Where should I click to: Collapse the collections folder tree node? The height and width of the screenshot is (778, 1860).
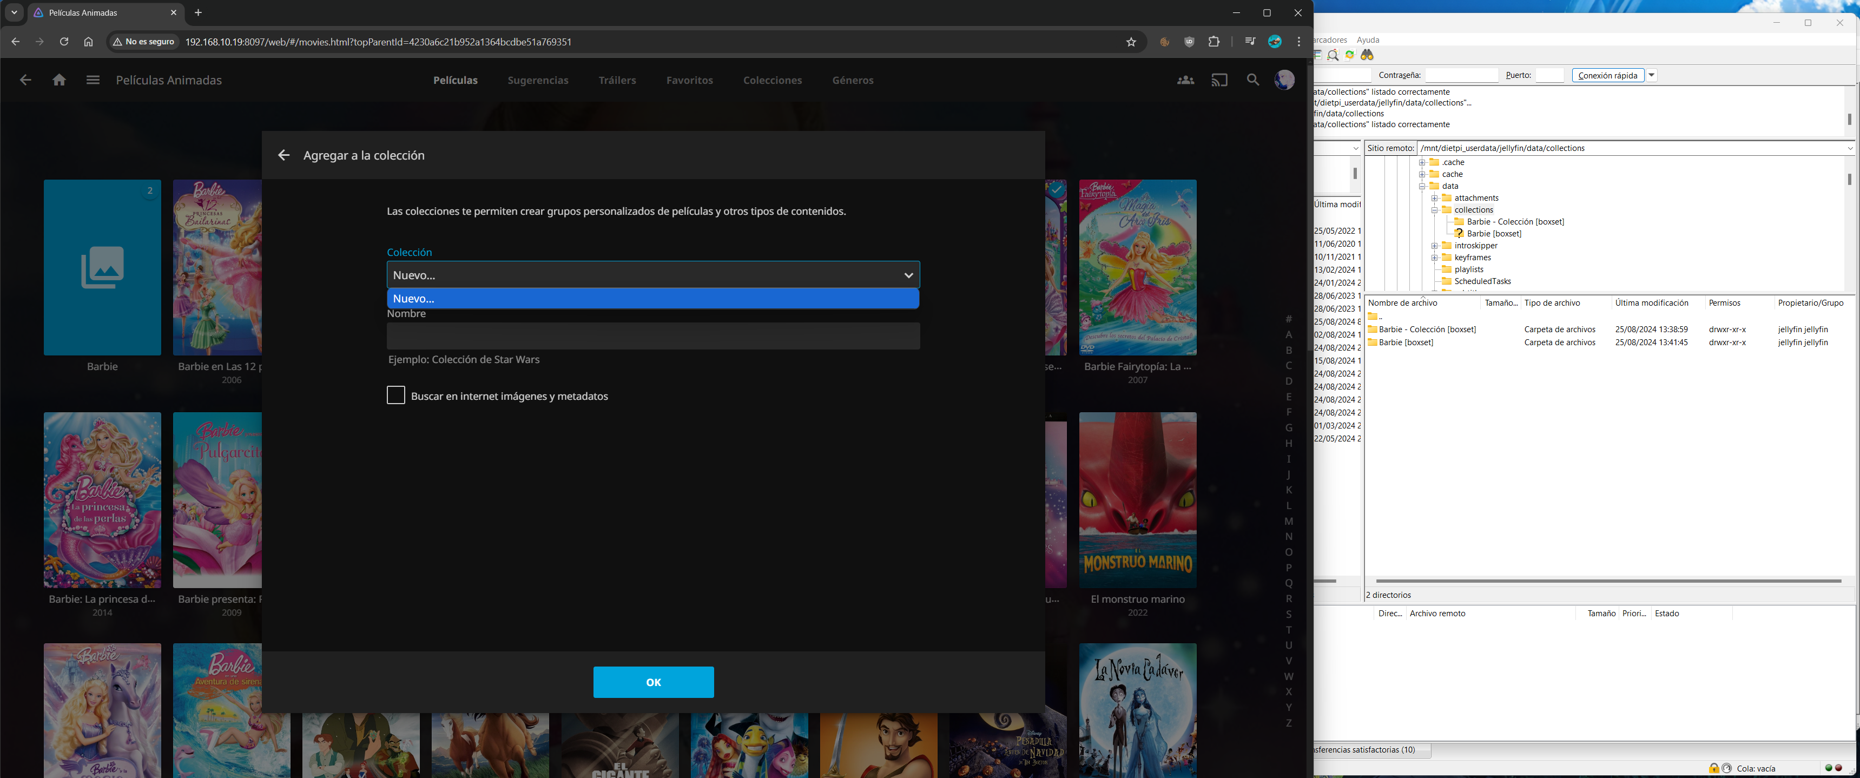(1435, 210)
